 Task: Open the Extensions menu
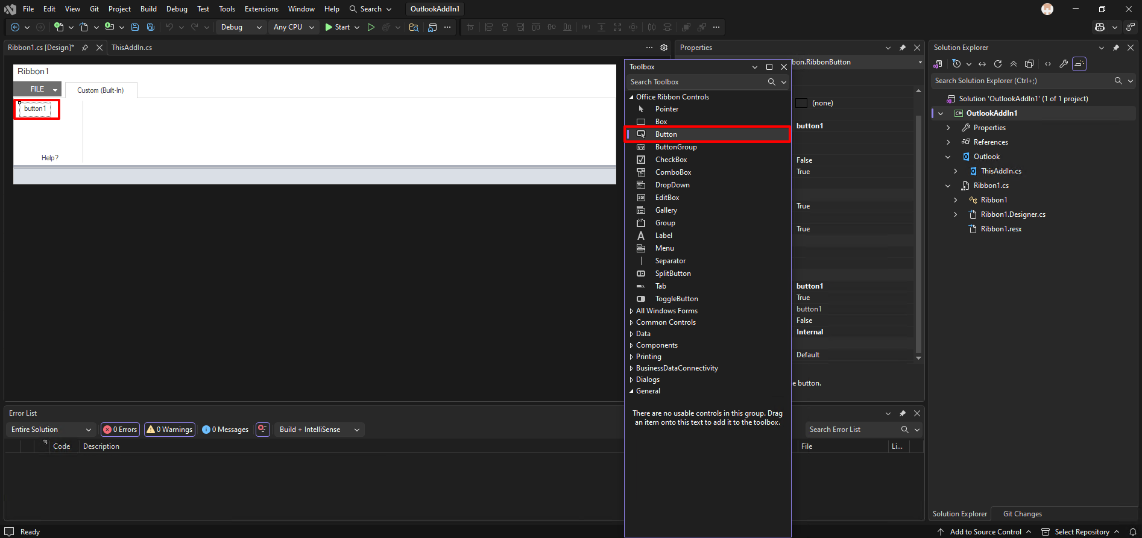click(262, 9)
